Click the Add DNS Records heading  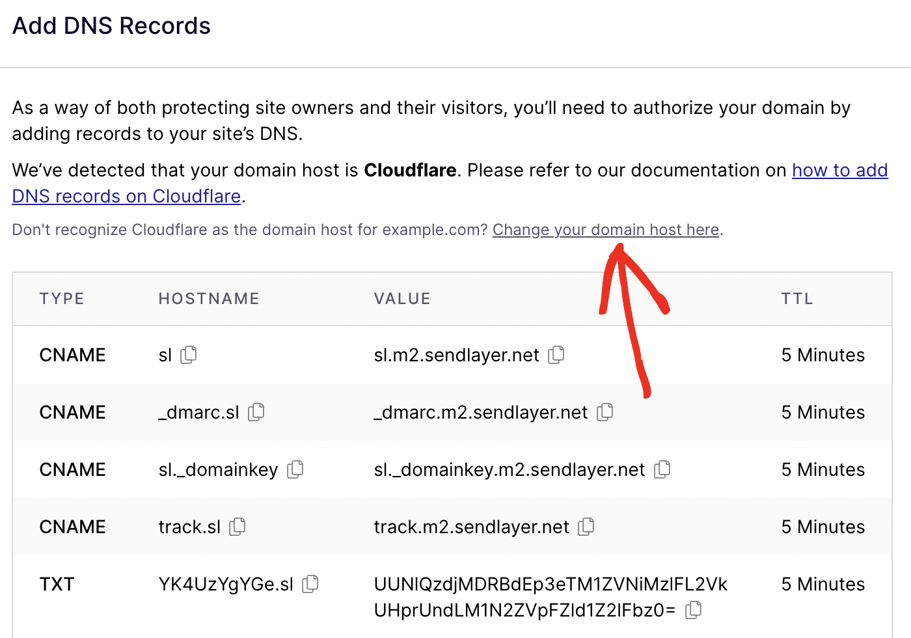tap(111, 25)
